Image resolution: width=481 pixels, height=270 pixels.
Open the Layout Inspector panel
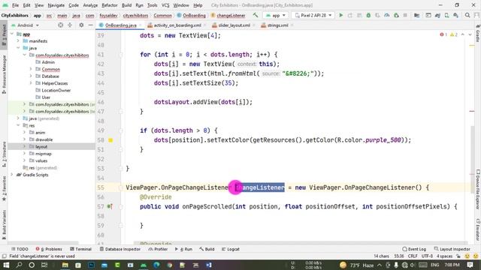452,249
